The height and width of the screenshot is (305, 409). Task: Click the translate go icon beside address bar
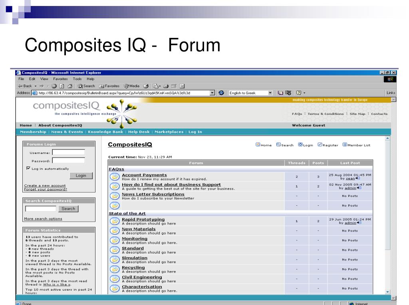coord(221,93)
